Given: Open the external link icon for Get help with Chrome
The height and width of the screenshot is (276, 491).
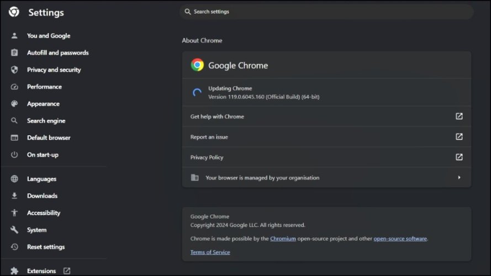Looking at the screenshot, I should point(459,116).
